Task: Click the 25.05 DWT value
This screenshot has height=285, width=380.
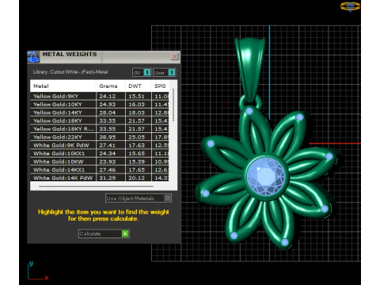Action: [136, 137]
